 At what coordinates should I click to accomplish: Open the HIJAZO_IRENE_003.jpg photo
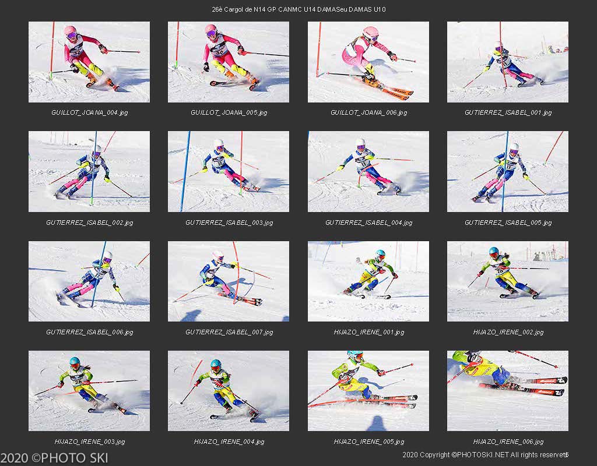click(x=89, y=391)
